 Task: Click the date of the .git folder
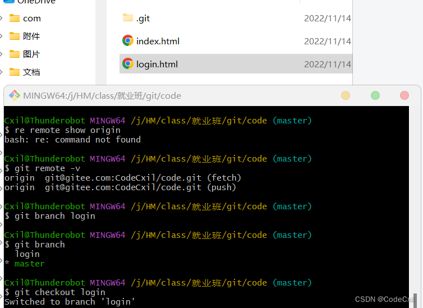point(328,19)
